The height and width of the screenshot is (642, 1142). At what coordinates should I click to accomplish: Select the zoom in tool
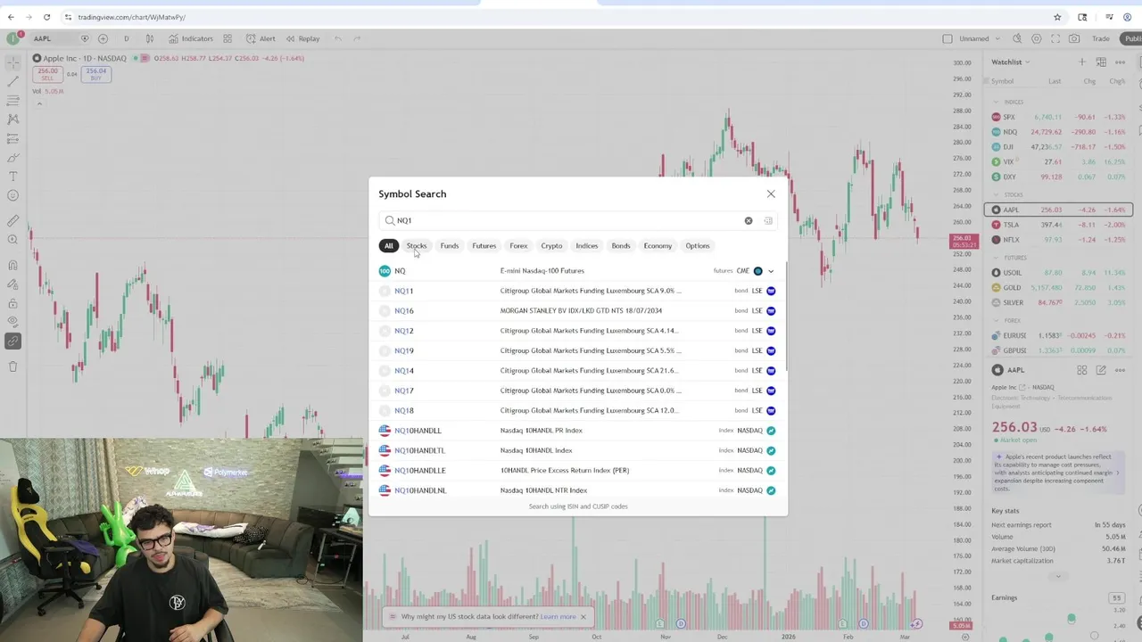(x=12, y=239)
